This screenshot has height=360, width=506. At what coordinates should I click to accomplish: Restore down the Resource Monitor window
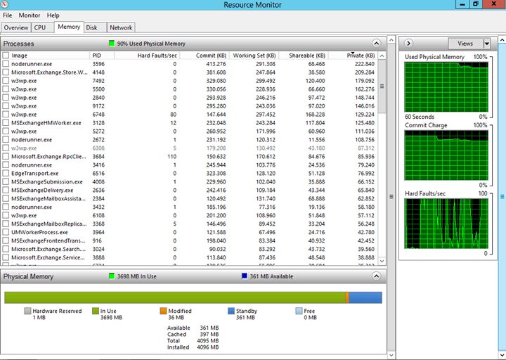(x=476, y=4)
